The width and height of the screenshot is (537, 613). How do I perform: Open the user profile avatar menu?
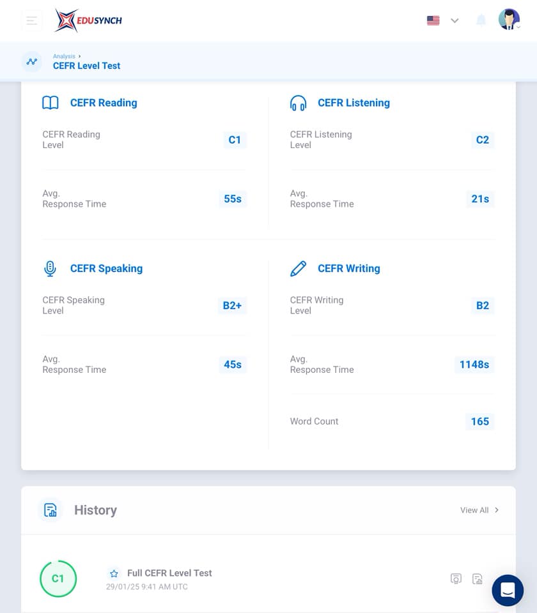(509, 20)
